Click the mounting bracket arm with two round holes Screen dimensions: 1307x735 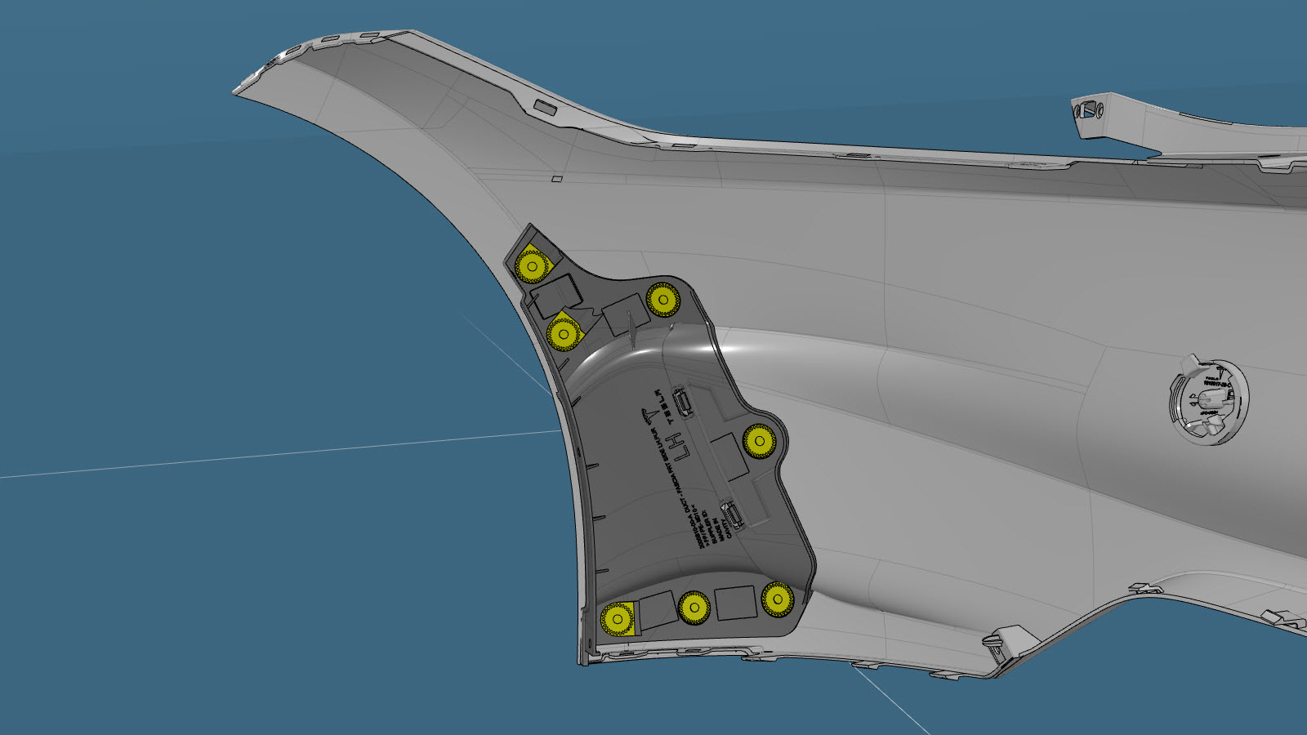1095,113
